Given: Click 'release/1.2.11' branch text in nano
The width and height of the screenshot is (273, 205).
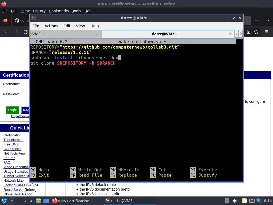Looking at the screenshot, I should [70, 52].
